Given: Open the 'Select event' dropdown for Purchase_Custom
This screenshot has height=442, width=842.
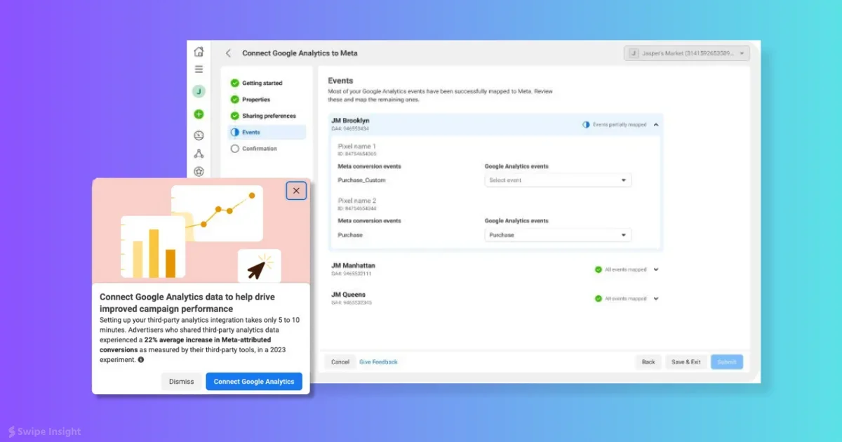Looking at the screenshot, I should coord(558,180).
